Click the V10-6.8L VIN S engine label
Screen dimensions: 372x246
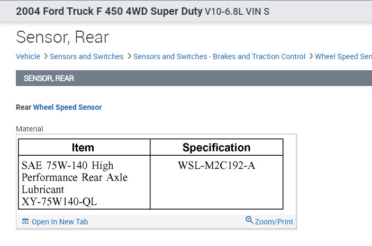point(237,11)
